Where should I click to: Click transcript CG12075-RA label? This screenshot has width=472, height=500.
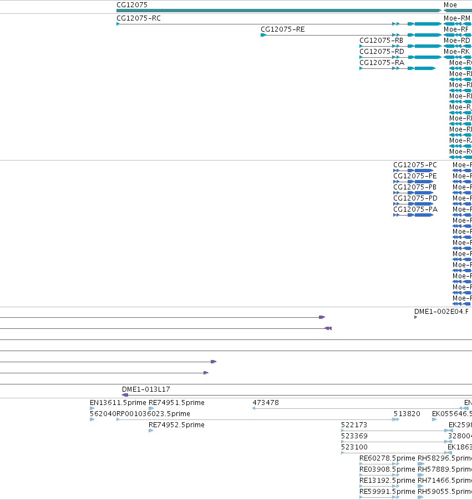382,63
